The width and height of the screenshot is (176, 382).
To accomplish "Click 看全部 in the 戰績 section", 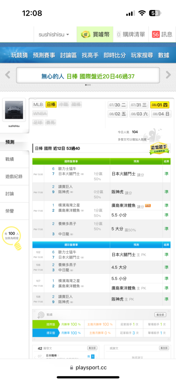I will click(x=160, y=315).
